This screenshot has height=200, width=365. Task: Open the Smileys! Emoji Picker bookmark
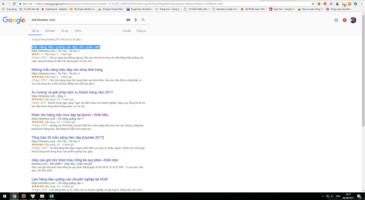(x=111, y=9)
